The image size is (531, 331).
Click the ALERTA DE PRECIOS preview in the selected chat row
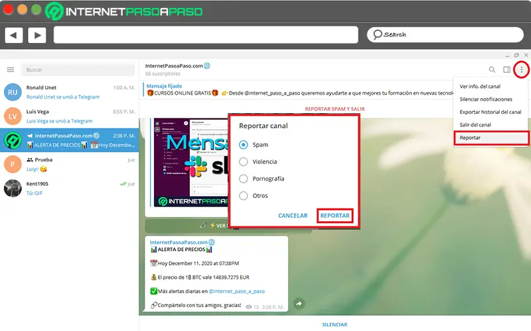click(57, 145)
